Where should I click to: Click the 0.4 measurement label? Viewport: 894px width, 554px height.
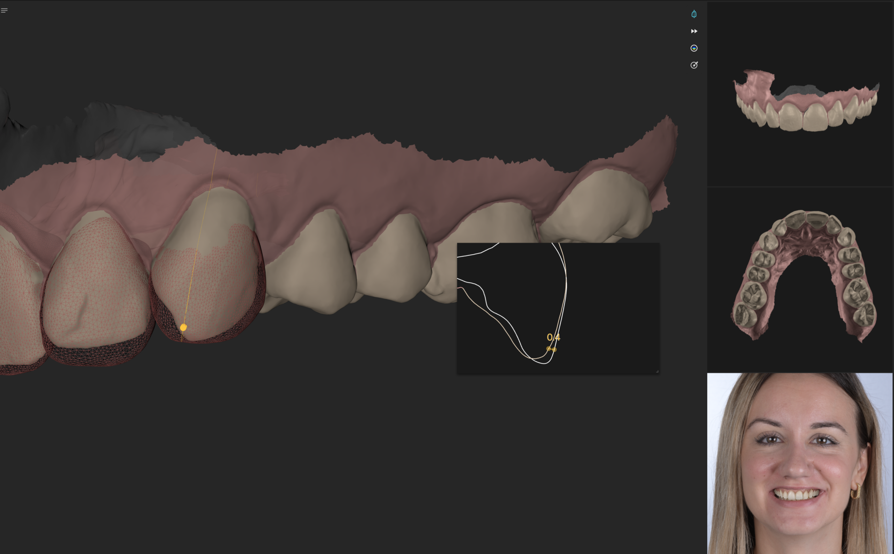coord(553,337)
